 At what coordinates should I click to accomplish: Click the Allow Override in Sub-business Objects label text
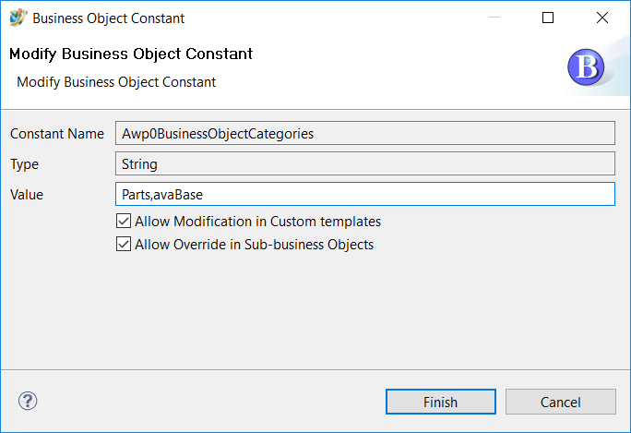(x=254, y=245)
